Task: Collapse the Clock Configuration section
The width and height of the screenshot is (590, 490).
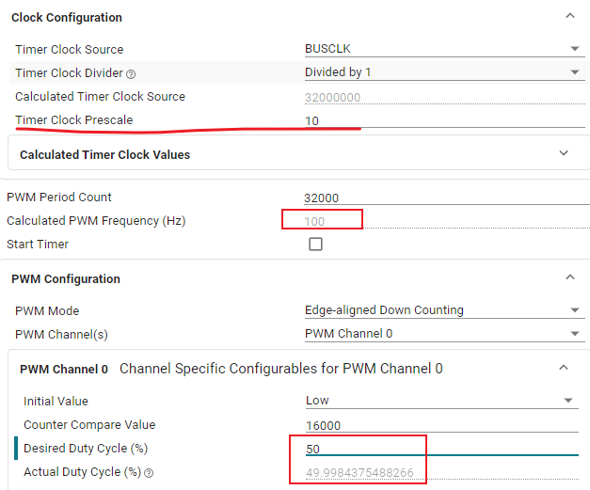Action: 568,16
